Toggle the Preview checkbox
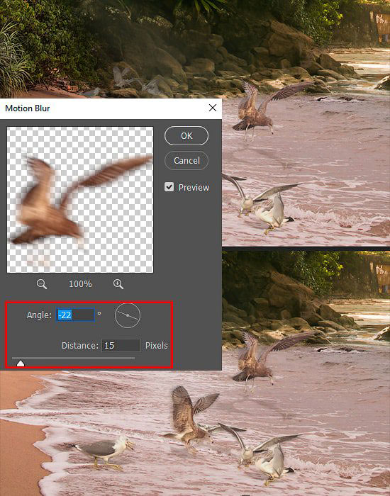Viewport: 390px width, 496px height. click(169, 187)
